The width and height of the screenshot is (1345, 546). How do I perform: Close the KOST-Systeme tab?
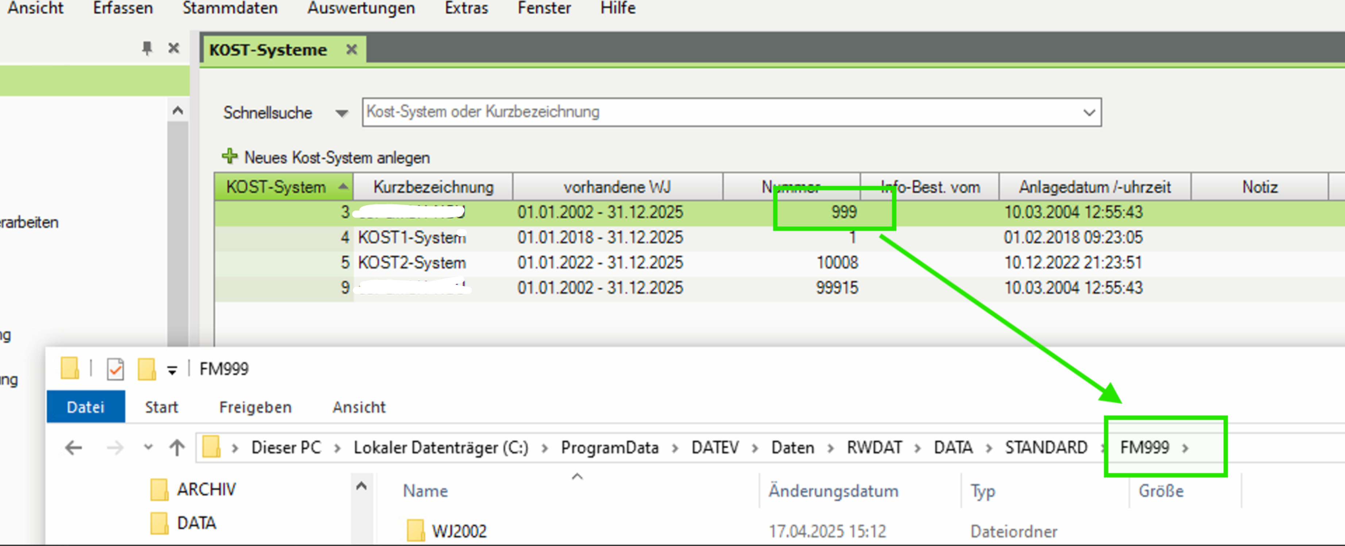click(x=351, y=50)
